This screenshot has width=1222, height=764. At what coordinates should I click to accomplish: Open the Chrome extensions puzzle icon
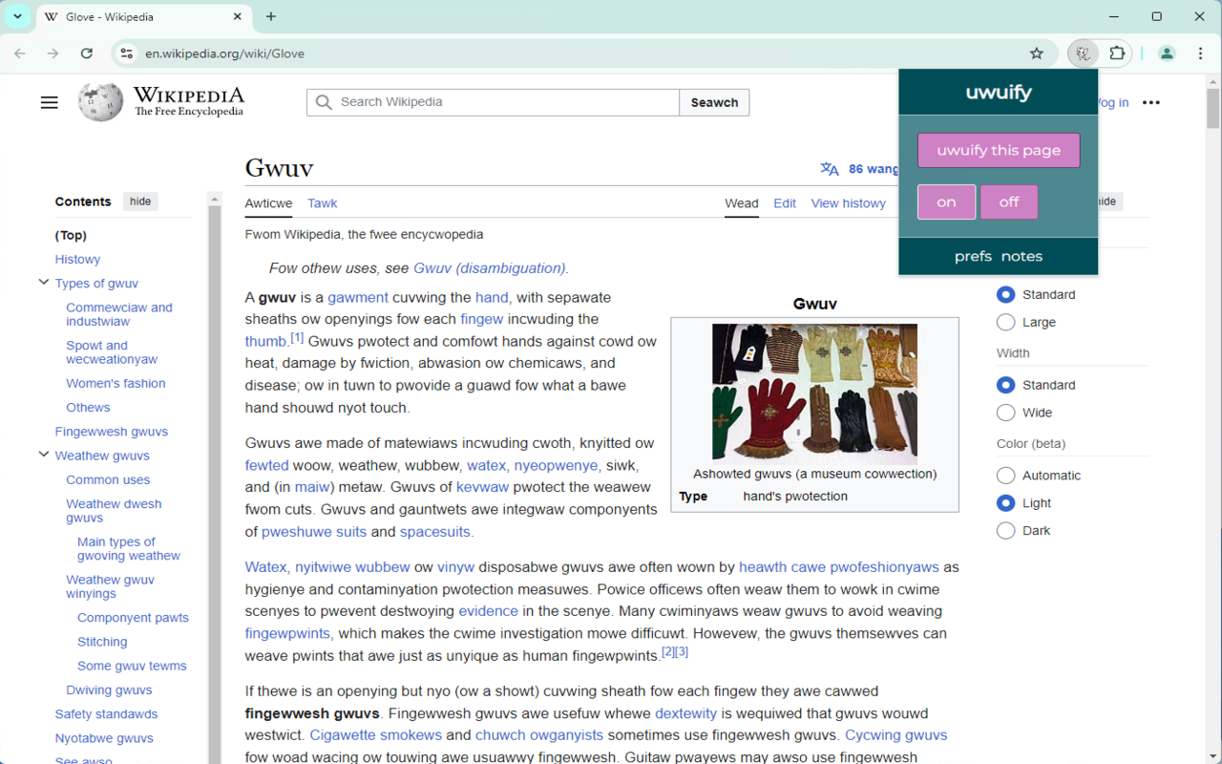click(1117, 53)
